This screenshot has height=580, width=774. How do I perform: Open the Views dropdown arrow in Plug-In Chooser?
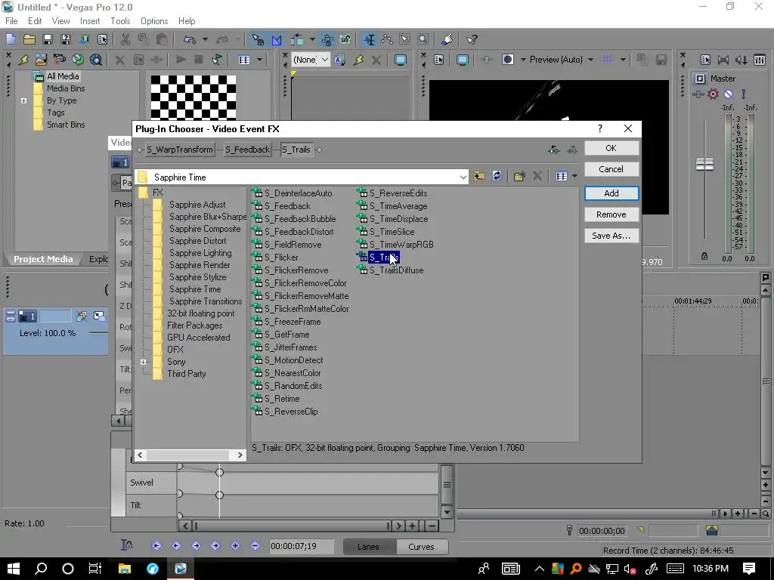(574, 176)
